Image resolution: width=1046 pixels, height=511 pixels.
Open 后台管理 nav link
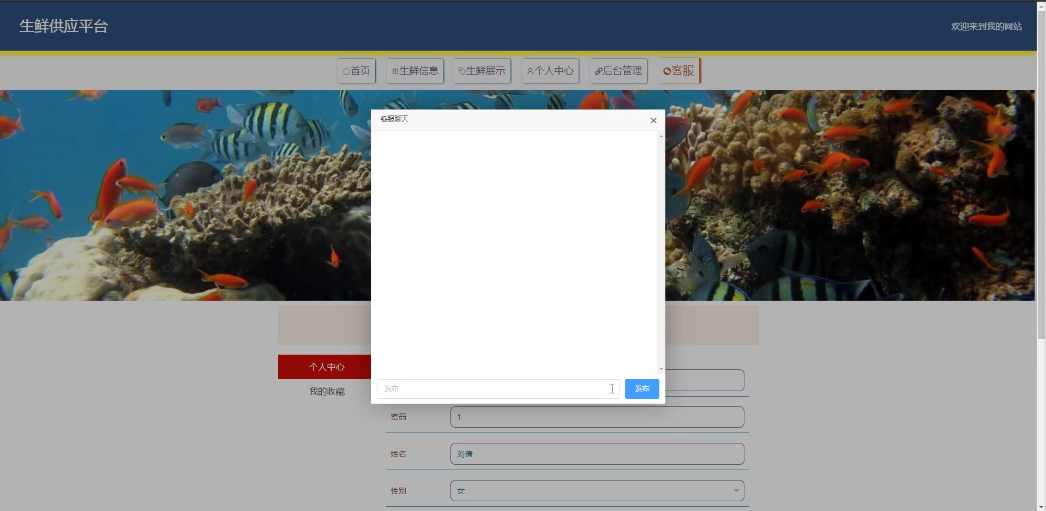pyautogui.click(x=618, y=71)
